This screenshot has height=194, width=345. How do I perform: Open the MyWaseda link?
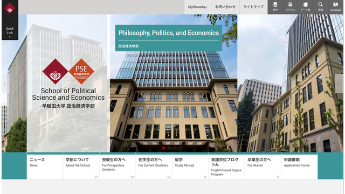[197, 7]
